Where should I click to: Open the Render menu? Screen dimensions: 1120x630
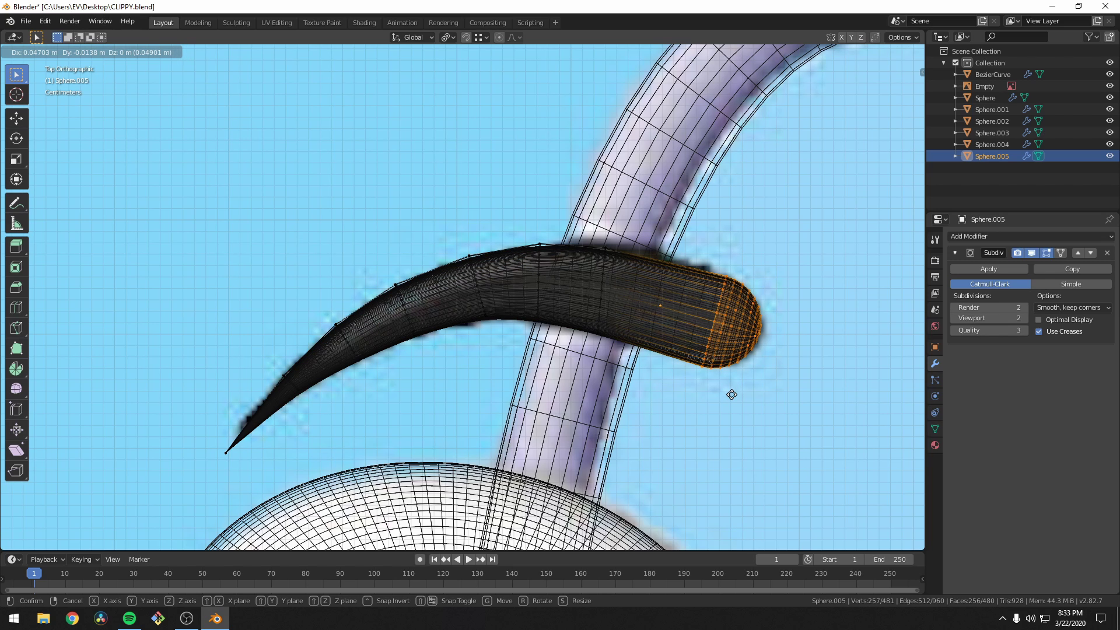(x=69, y=21)
